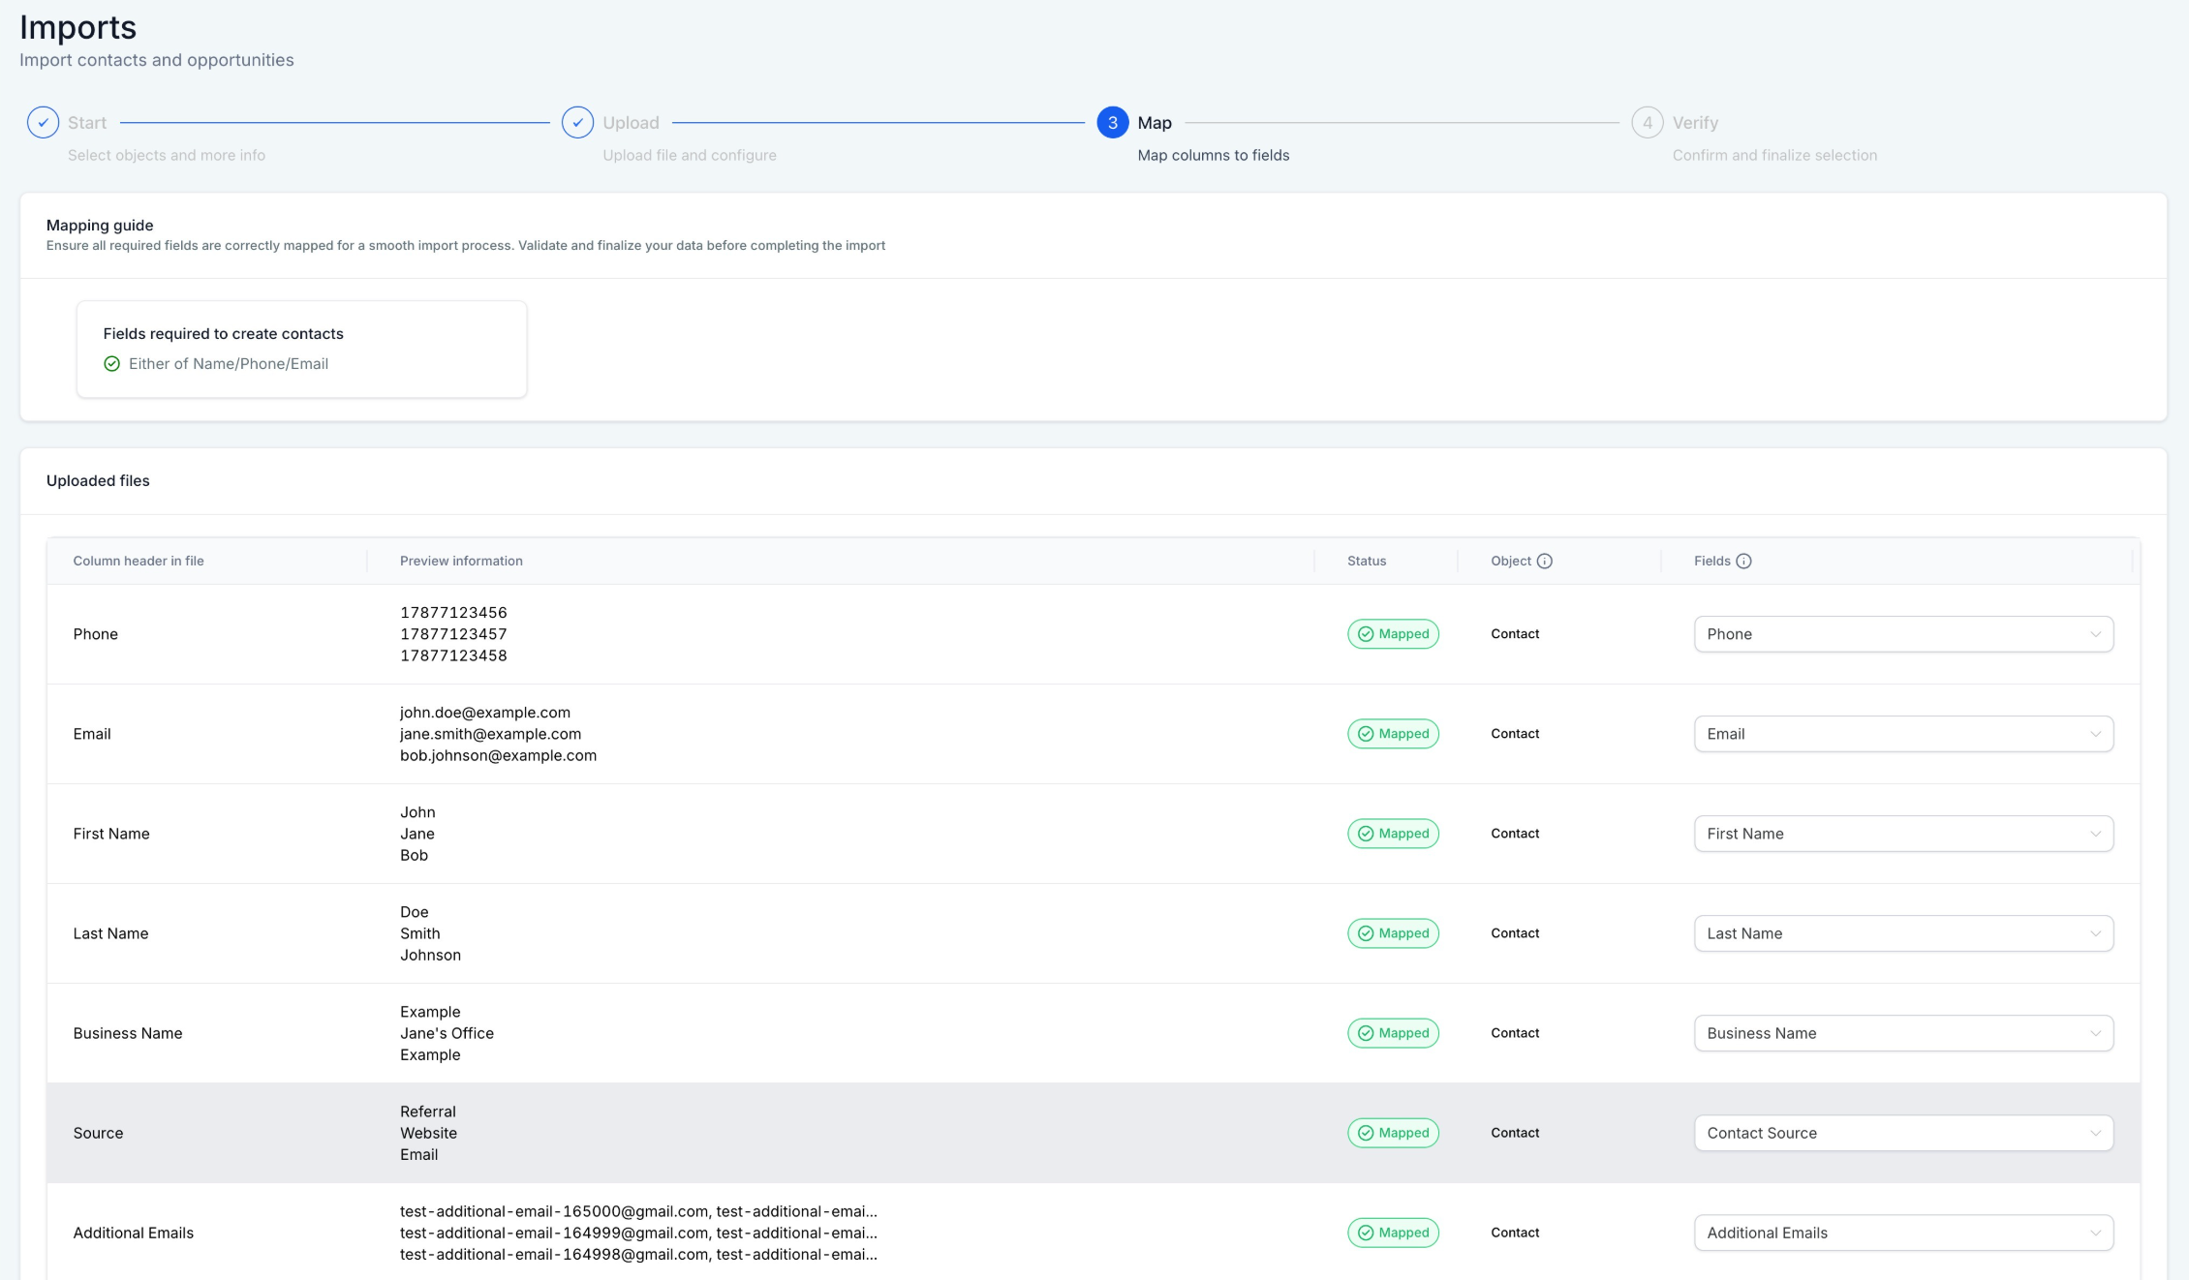Go to the Upload step label
Viewport: 2189px width, 1280px height.
[631, 123]
